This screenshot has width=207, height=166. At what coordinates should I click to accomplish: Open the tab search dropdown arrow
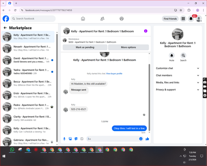pos(3,3)
